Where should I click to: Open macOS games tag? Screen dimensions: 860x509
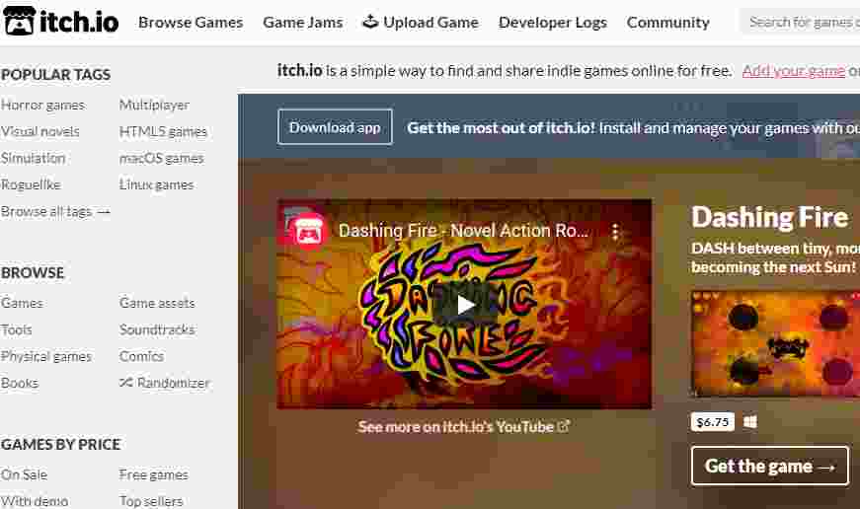tap(161, 159)
